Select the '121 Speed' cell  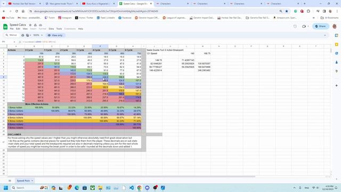(154, 53)
